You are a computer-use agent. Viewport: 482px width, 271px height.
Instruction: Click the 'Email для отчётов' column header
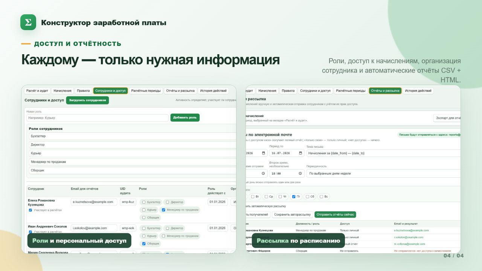pyautogui.click(x=84, y=189)
